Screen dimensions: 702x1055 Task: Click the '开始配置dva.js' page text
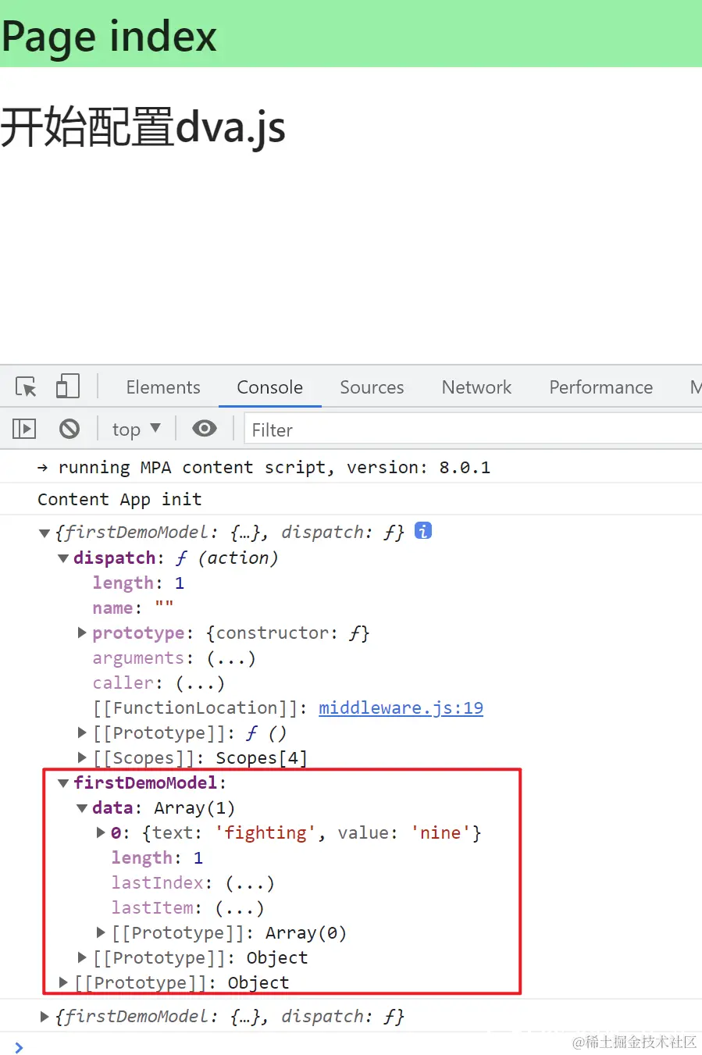click(143, 127)
